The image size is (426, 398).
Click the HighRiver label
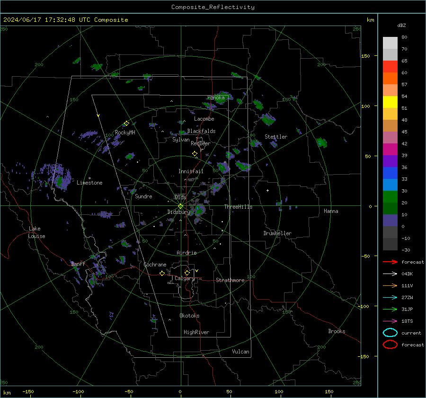coord(196,332)
